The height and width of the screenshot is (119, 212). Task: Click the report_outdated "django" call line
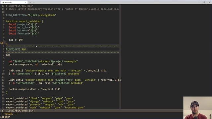coord(40,101)
